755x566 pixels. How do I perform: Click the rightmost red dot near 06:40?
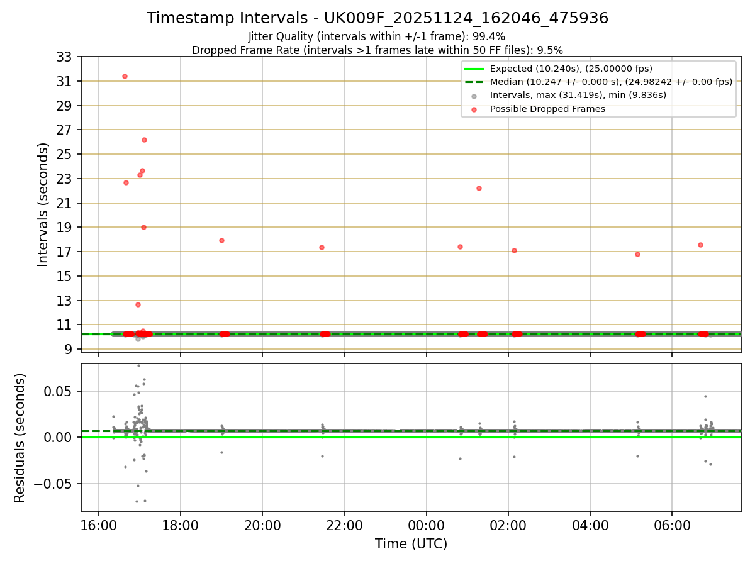click(x=700, y=245)
